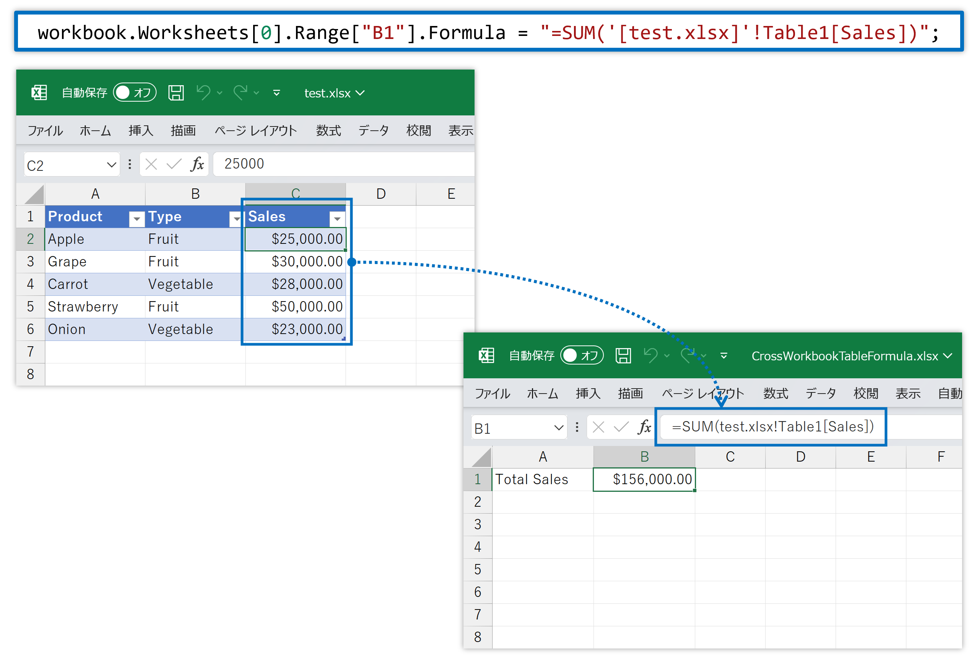The height and width of the screenshot is (663, 977).
Task: Click Enter checkmark icon beside B1 formula bar
Action: (x=621, y=427)
